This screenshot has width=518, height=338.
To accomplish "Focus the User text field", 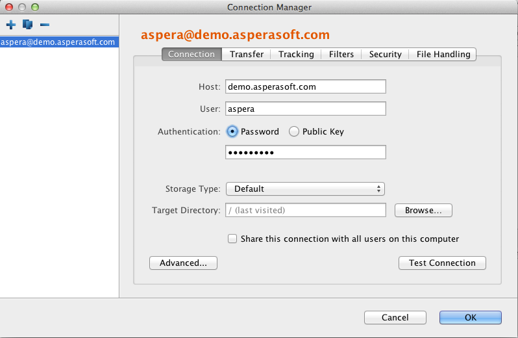I will pyautogui.click(x=306, y=109).
